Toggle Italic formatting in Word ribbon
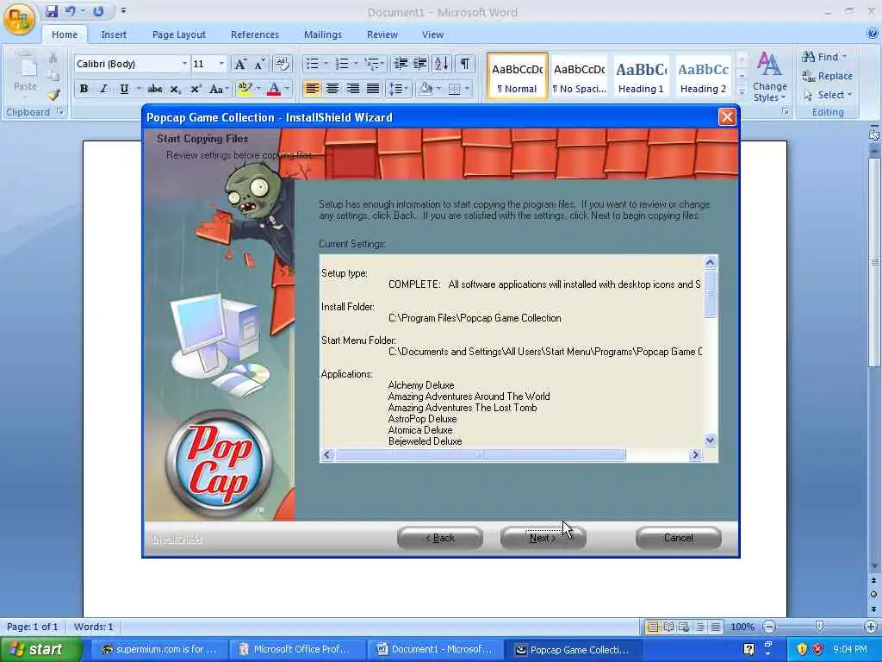Image resolution: width=882 pixels, height=662 pixels. tap(103, 89)
